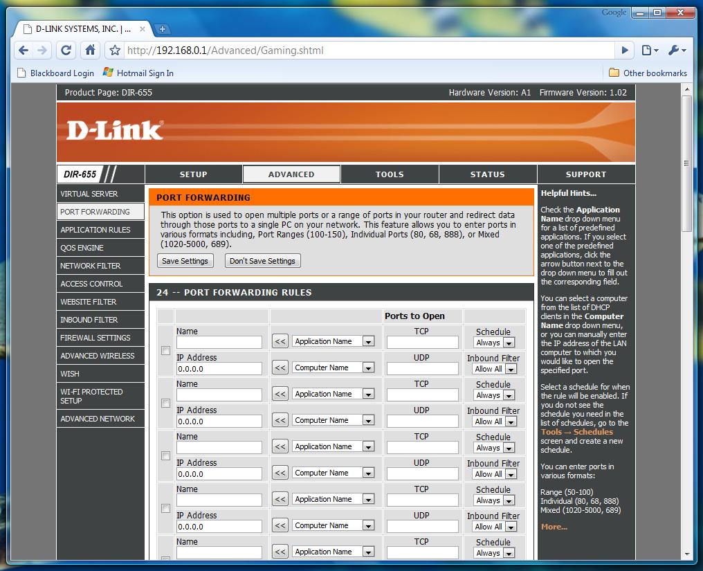The width and height of the screenshot is (703, 571).
Task: Close the D-LINK SYSTEMS tab
Action: point(142,29)
